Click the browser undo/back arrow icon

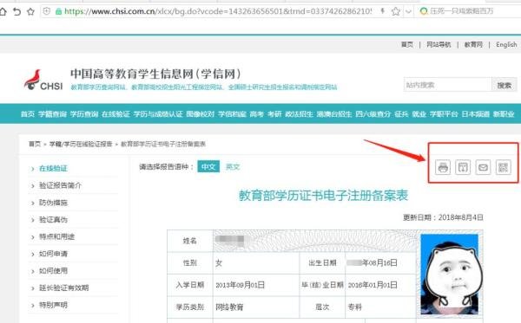pos(16,12)
